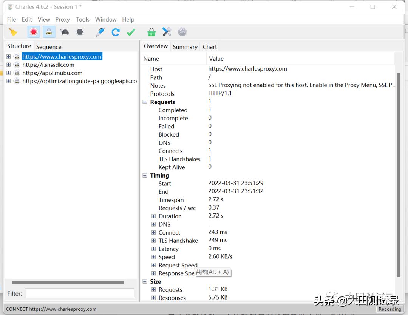
Task: Click the horizontal scrollbar in Structure panel
Action: [x=68, y=282]
